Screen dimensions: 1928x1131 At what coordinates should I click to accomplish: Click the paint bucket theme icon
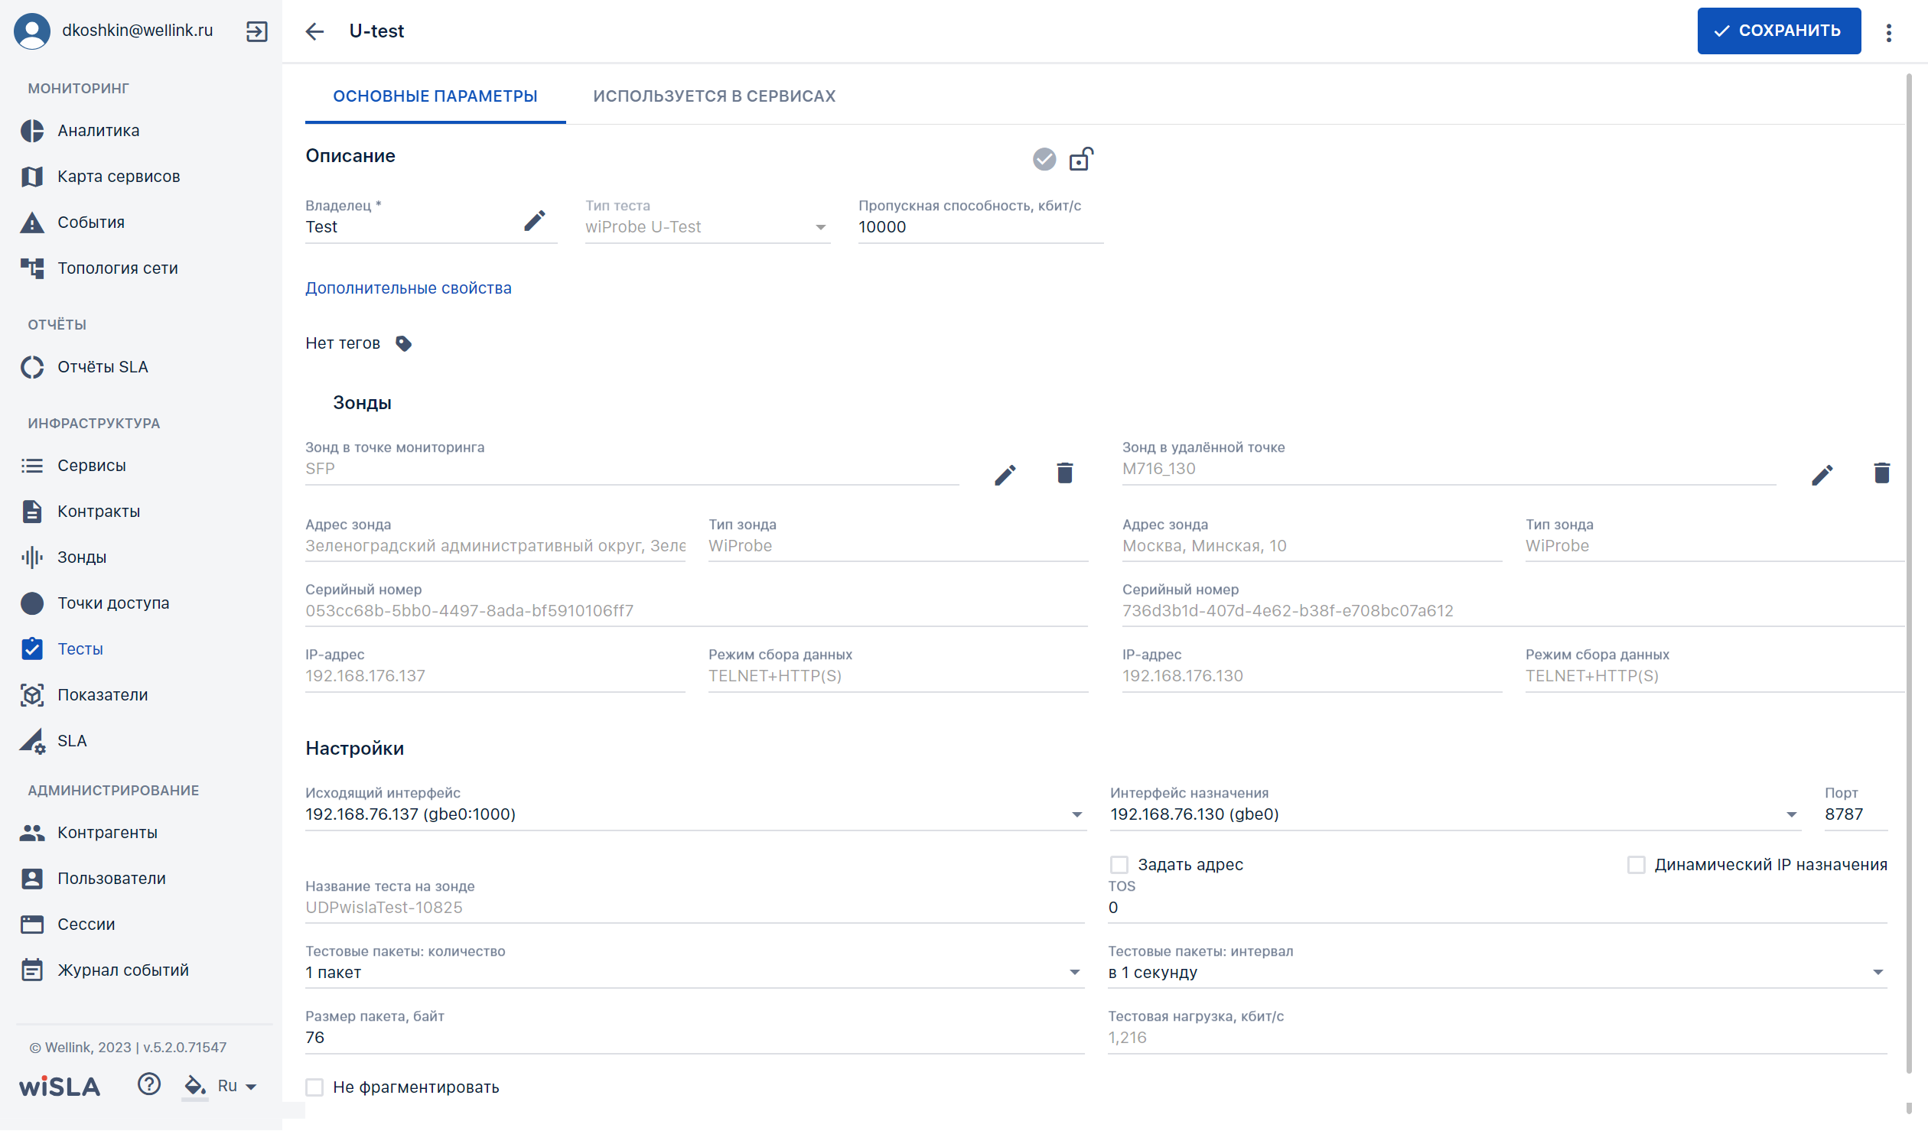click(195, 1086)
